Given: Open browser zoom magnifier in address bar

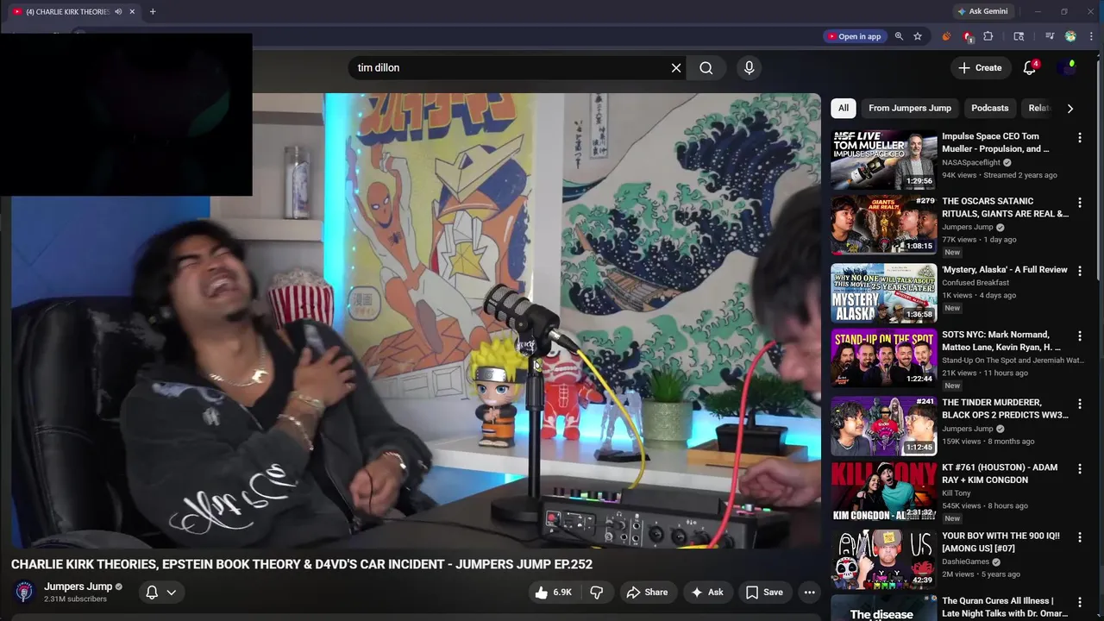Looking at the screenshot, I should click(899, 36).
